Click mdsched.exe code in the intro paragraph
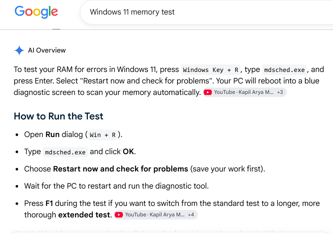Viewport: 333px width, 234px height. click(284, 70)
